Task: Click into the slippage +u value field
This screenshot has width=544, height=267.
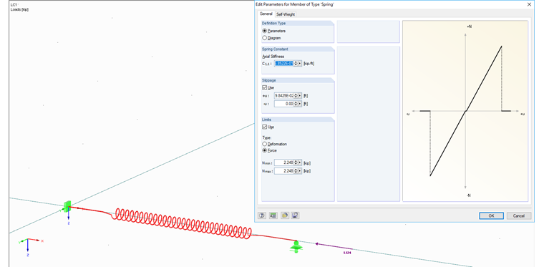Action: coord(283,95)
